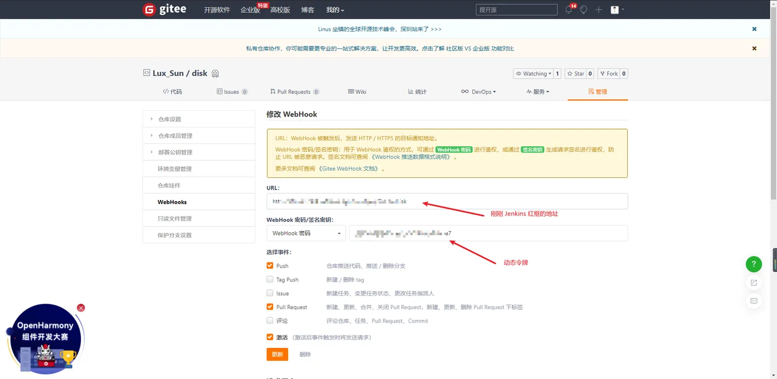Open 博客 in top navigation
This screenshot has height=379, width=777.
[x=307, y=10]
